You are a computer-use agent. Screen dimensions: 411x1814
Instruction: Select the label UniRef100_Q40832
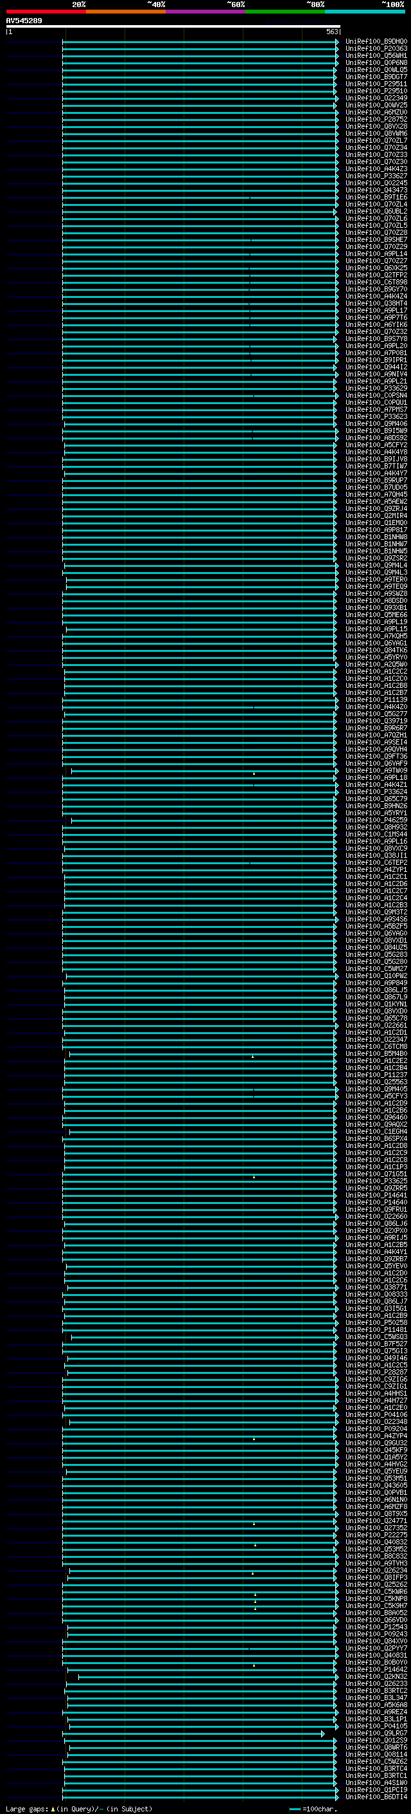(376, 1542)
